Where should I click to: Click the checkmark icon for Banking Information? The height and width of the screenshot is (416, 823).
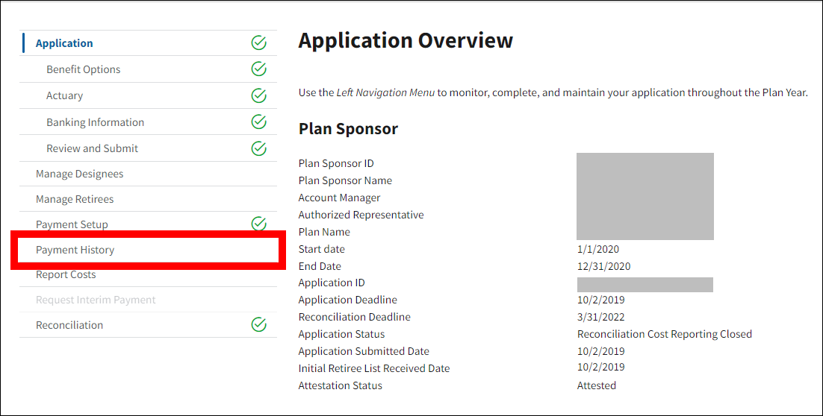258,122
